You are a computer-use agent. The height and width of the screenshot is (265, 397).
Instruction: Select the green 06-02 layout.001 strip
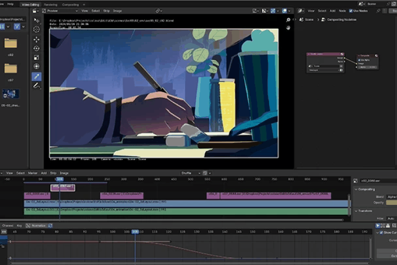pos(186,211)
